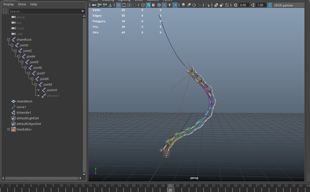Viewport: 310px width, 192px height.
Task: Click the Exposure aperture icon
Action: tap(236, 5)
